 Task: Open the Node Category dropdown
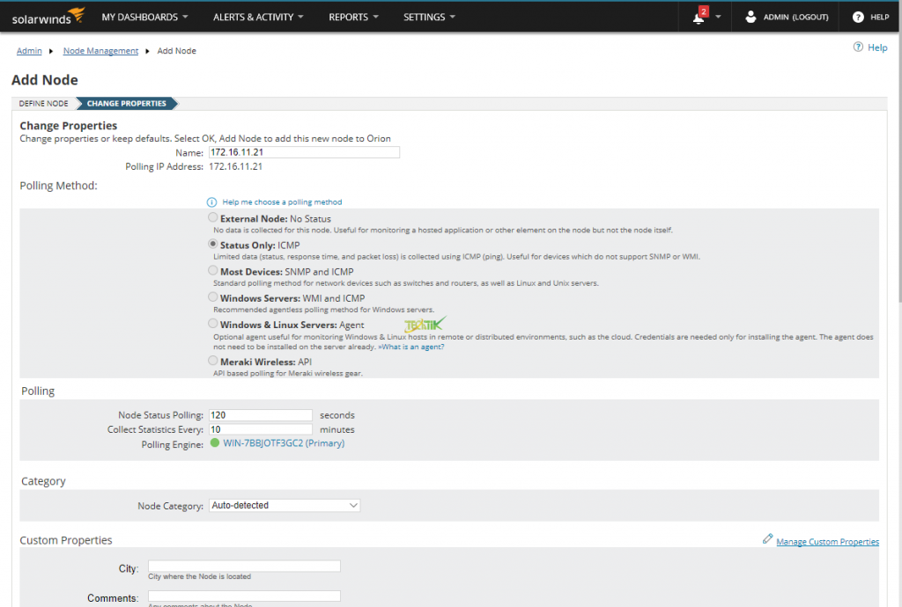pyautogui.click(x=284, y=504)
